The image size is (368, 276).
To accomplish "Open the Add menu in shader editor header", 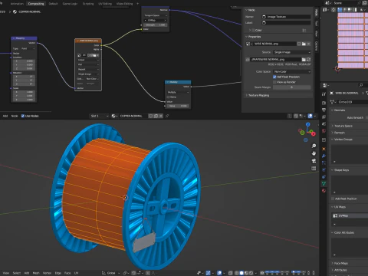I will pyautogui.click(x=5, y=116).
